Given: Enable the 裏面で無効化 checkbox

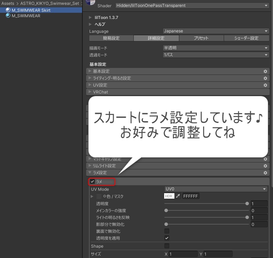Looking at the screenshot, I should 167,231.
